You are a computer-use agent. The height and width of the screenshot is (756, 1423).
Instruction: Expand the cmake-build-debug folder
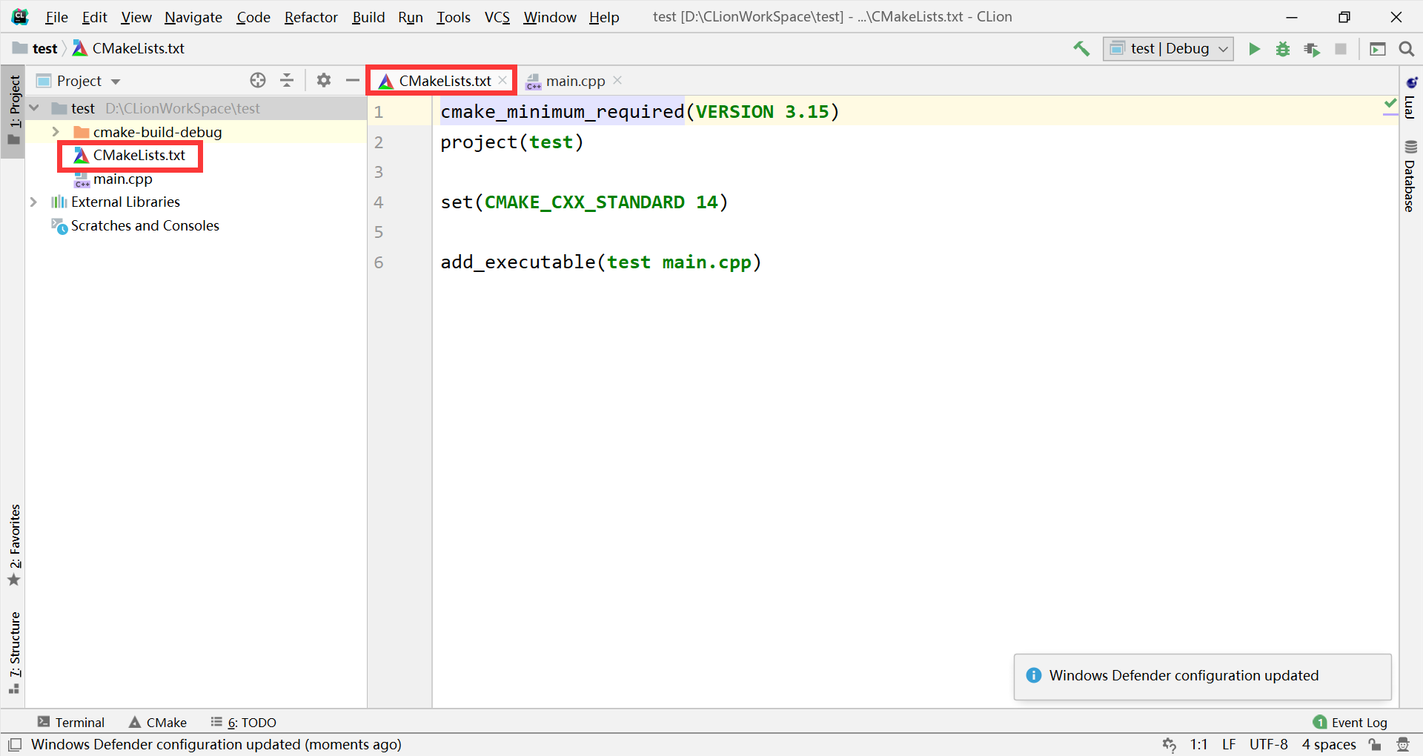click(56, 131)
